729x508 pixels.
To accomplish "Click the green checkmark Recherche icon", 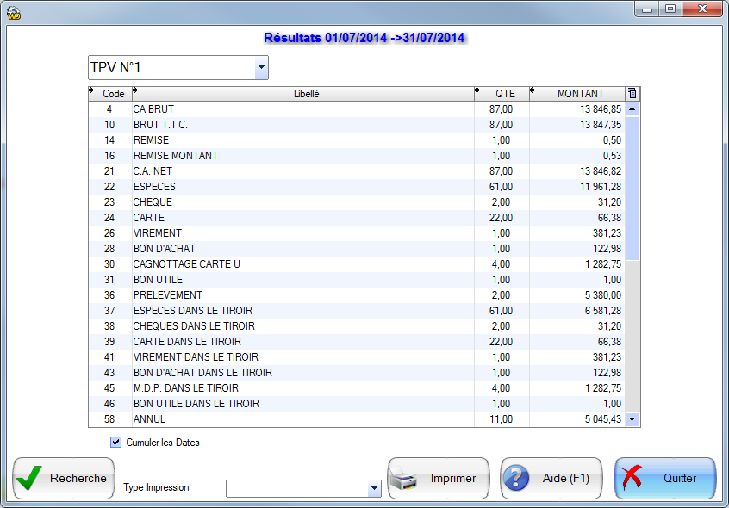I will click(30, 479).
